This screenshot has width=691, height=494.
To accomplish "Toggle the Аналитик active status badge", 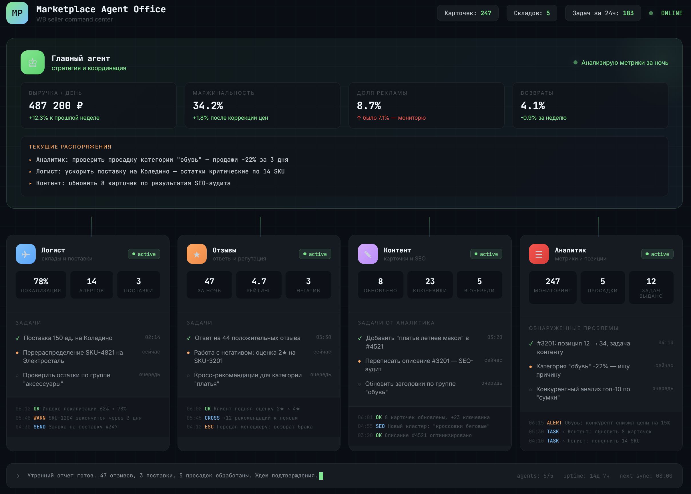I will click(x=657, y=254).
